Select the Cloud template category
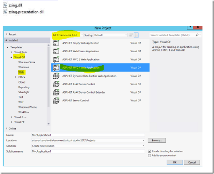Screen dimensions: 214x174 22,82
